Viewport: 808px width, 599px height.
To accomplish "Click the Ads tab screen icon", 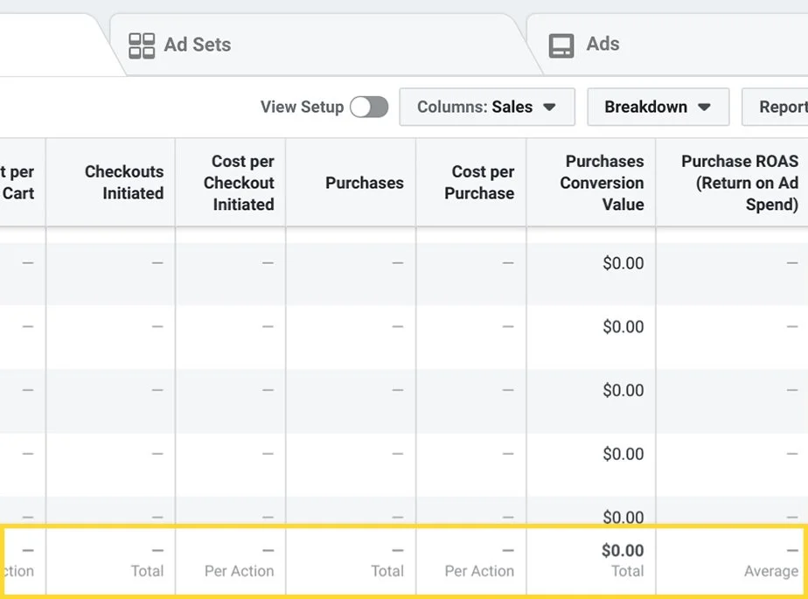I will pos(561,45).
